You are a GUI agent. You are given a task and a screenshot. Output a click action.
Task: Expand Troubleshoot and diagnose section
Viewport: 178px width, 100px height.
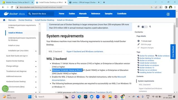point(36,72)
